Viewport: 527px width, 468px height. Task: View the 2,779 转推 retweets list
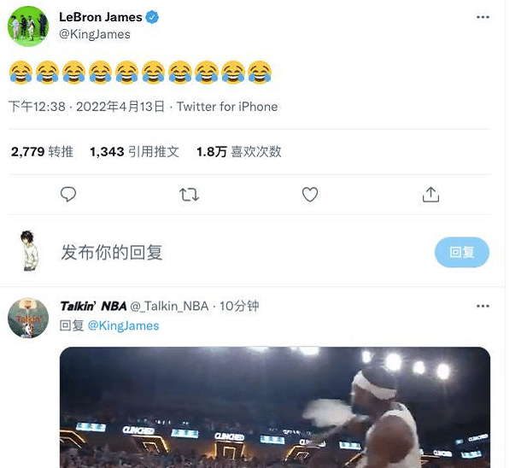[x=42, y=152]
